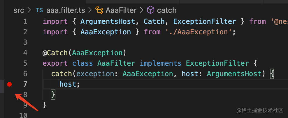Open the src breadcrumb folder
This screenshot has width=288, height=118.
19,10
